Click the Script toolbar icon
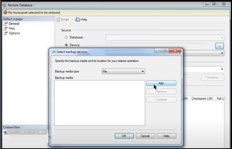Viewport: 232px width, 149px height. [58, 20]
